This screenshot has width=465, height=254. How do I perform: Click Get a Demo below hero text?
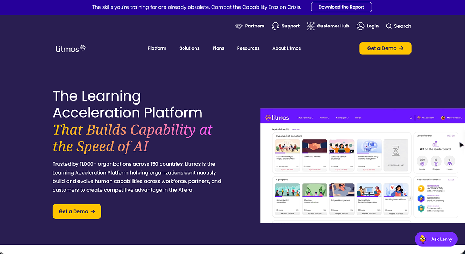[77, 211]
